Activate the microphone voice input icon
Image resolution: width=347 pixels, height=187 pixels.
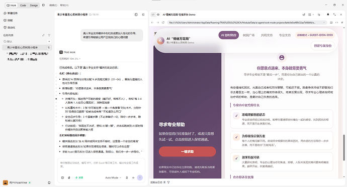pyautogui.click(x=127, y=177)
